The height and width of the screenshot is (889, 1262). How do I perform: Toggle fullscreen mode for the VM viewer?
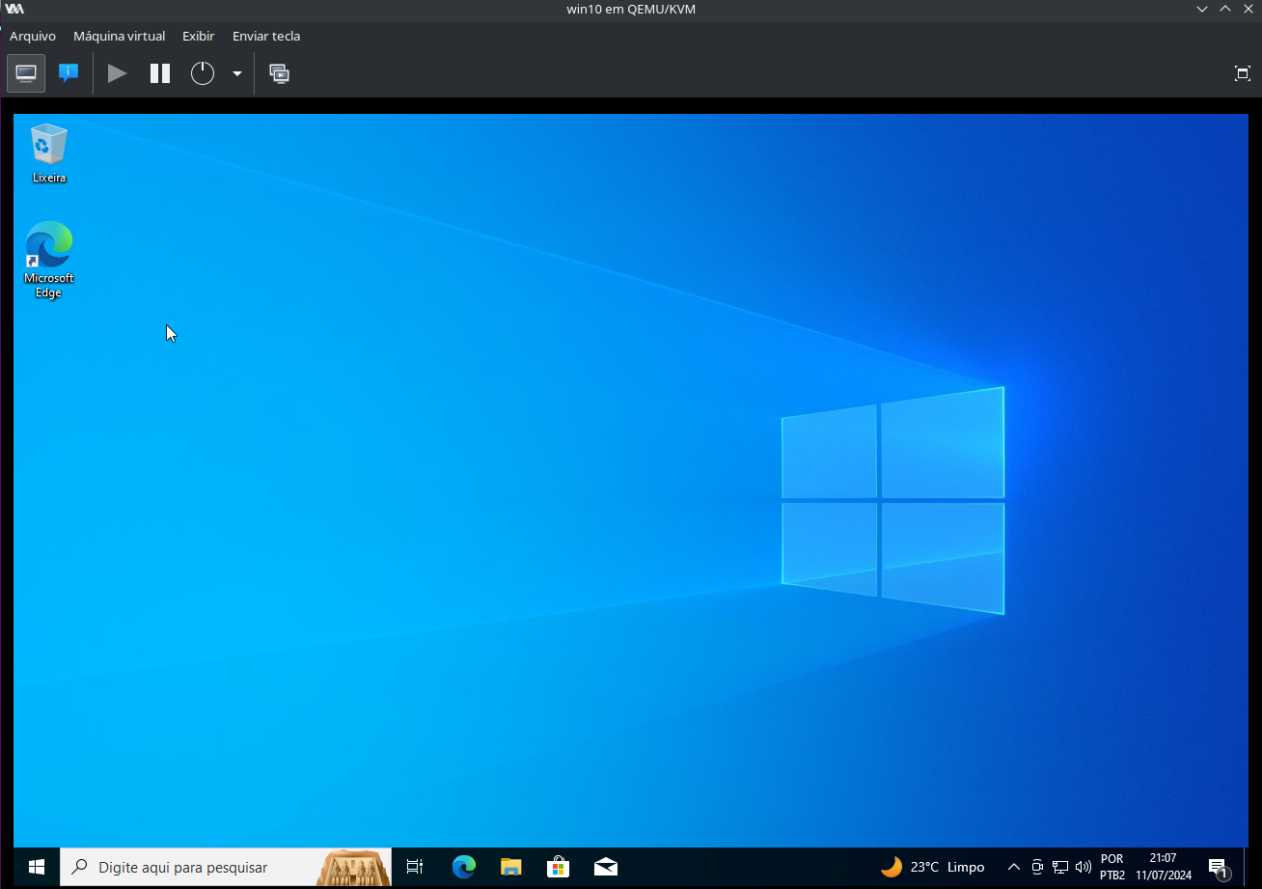click(x=1242, y=73)
